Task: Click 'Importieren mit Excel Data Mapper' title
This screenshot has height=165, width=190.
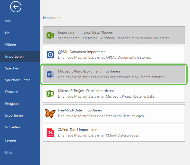Action: [85, 33]
